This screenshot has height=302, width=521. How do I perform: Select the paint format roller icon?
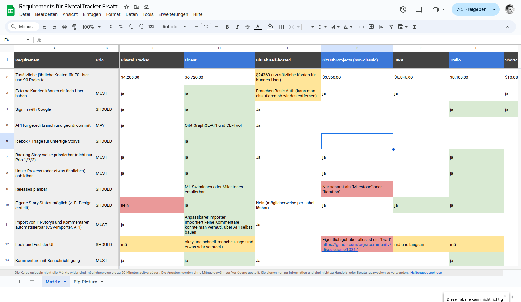click(x=75, y=27)
